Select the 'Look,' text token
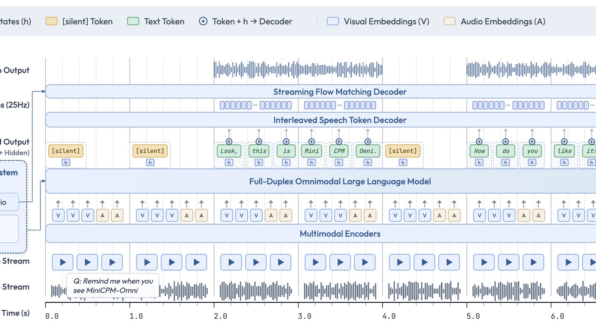Viewport: 596px width, 335px height. (x=229, y=151)
